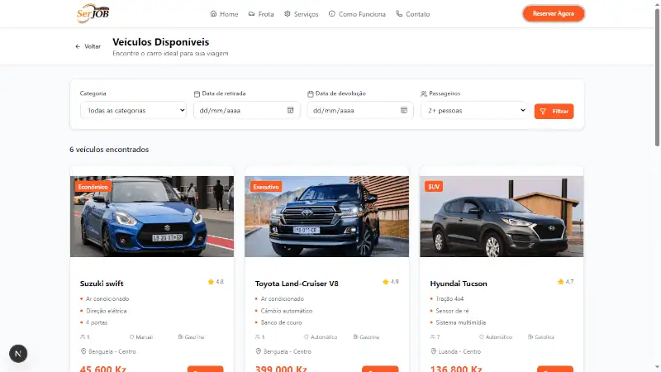Click the Luanda - Centro location text
Viewport: 661px width, 372px height.
[x=459, y=351]
